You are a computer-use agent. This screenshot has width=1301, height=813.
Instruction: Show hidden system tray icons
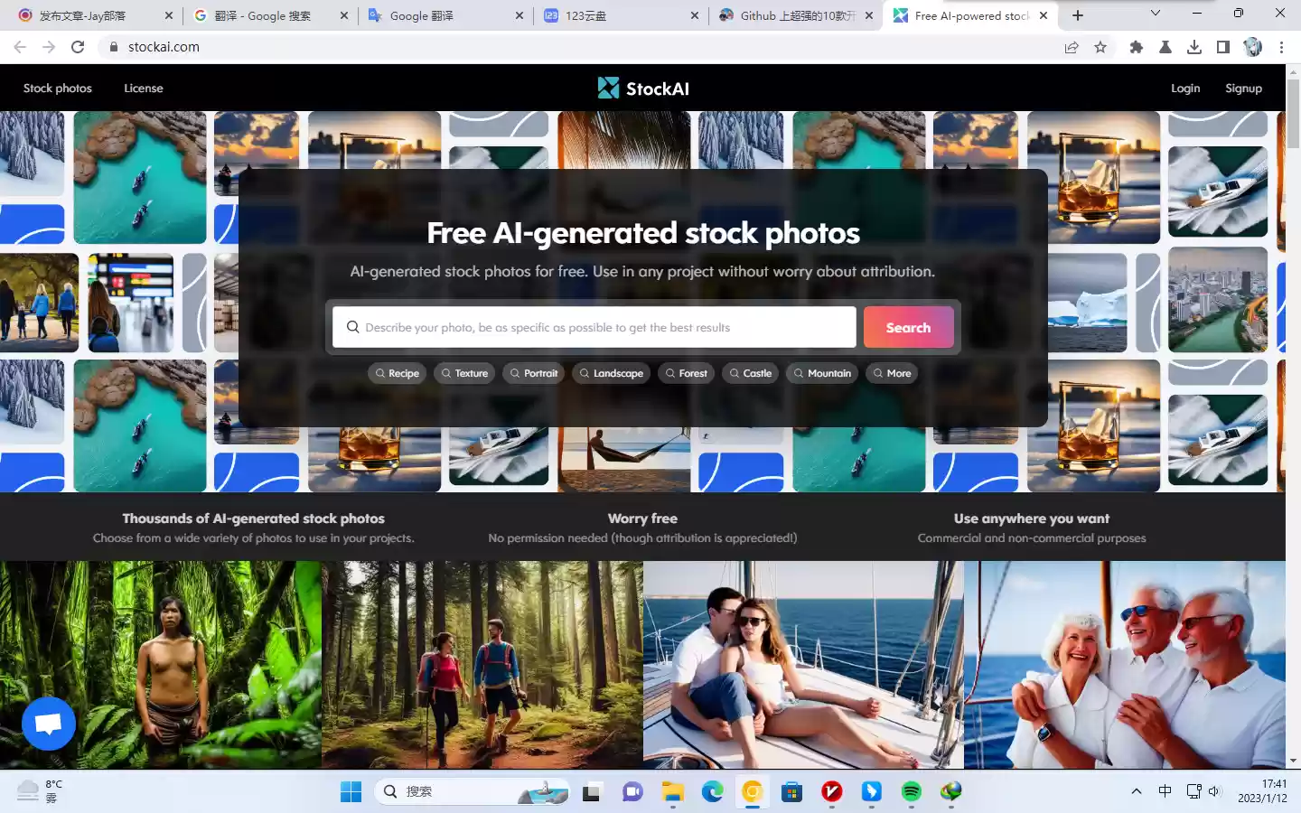[x=1136, y=791]
